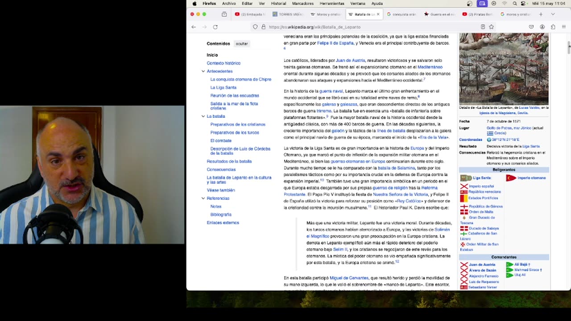Open Firefox account icon
This screenshot has height=321, width=571.
click(542, 27)
